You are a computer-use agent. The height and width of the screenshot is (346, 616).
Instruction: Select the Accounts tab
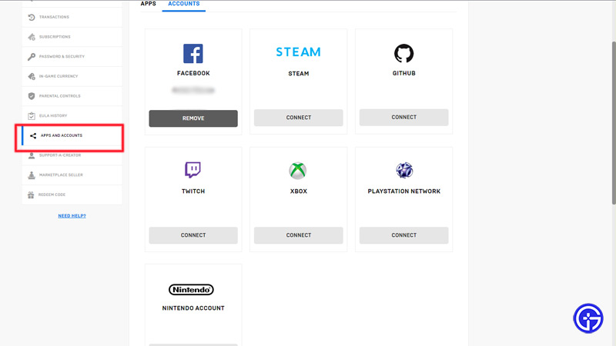[183, 4]
